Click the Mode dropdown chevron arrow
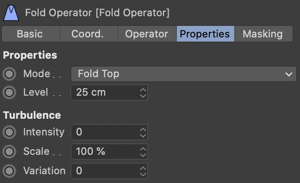This screenshot has width=300, height=183. point(289,74)
